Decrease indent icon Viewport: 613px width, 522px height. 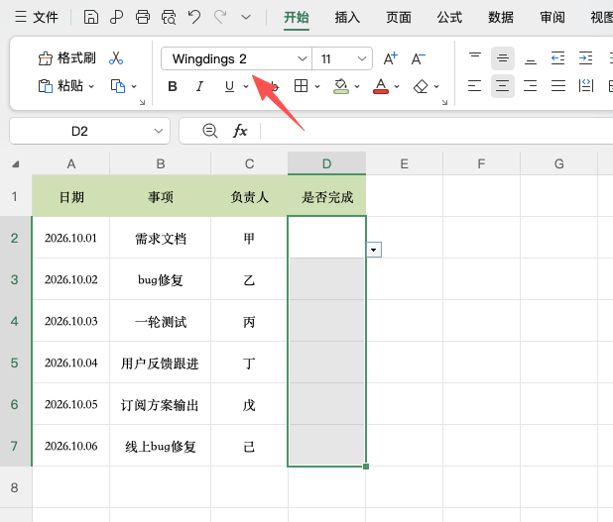pyautogui.click(x=557, y=58)
